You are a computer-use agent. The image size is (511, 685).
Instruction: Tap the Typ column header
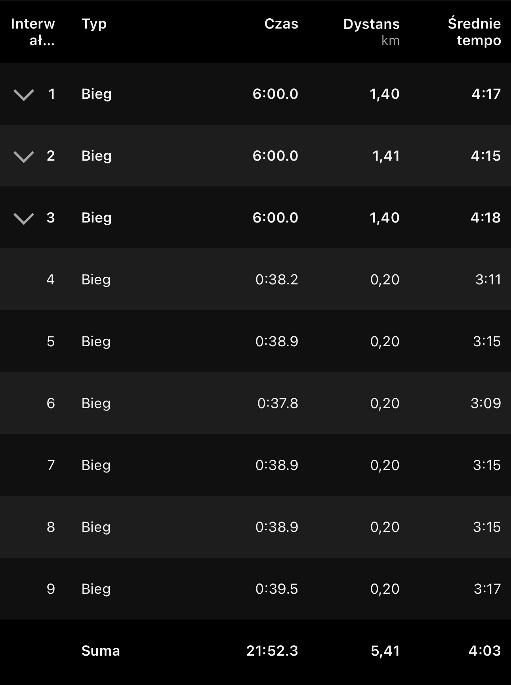pyautogui.click(x=94, y=24)
